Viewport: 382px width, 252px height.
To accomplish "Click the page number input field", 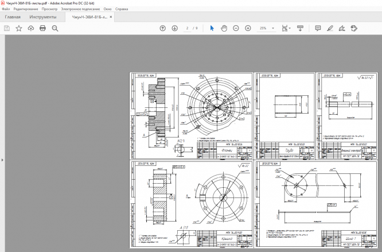I will [x=187, y=28].
